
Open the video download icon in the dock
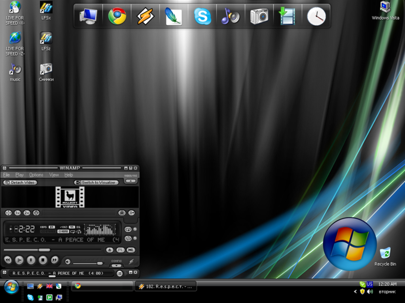tap(287, 16)
